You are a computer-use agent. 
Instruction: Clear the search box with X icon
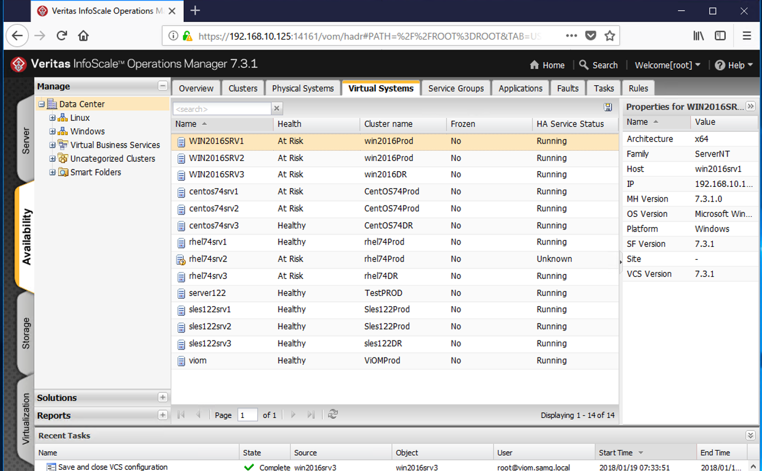point(276,108)
